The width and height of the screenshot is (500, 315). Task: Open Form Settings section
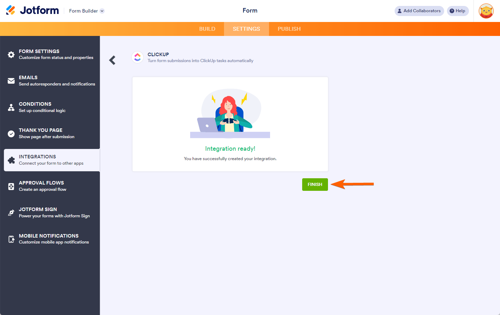50,54
